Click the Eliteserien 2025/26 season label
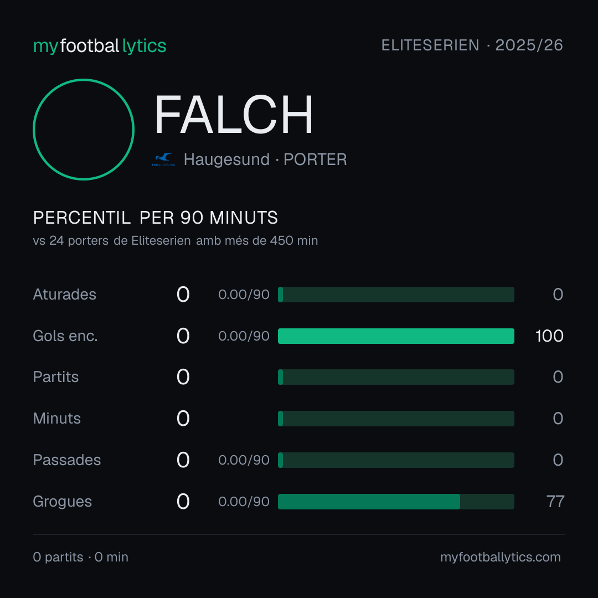 coord(472,45)
